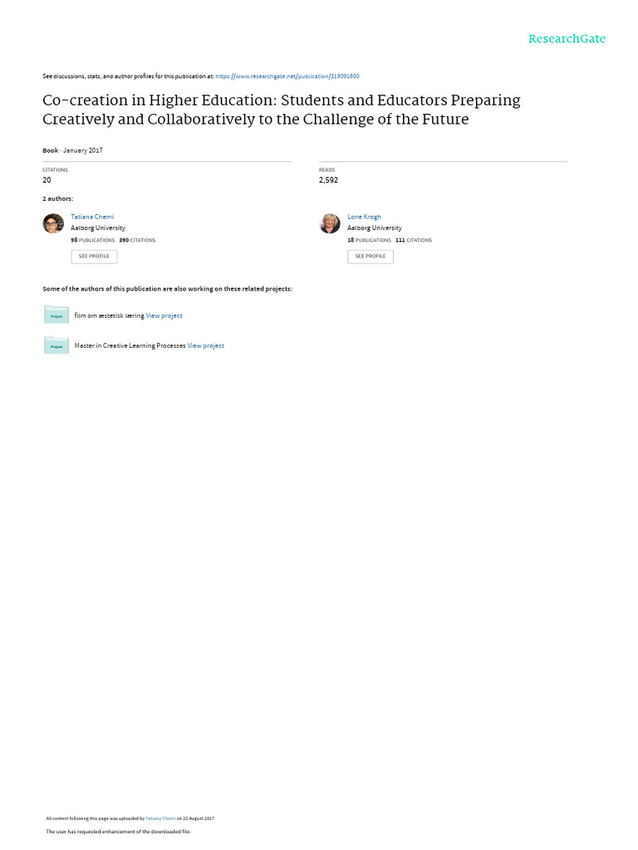Open Lone Krogh author name link
The image size is (638, 850).
(x=364, y=217)
